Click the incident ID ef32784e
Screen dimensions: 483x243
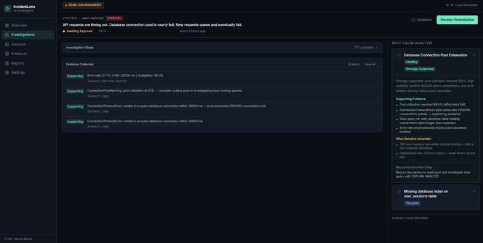(x=70, y=18)
